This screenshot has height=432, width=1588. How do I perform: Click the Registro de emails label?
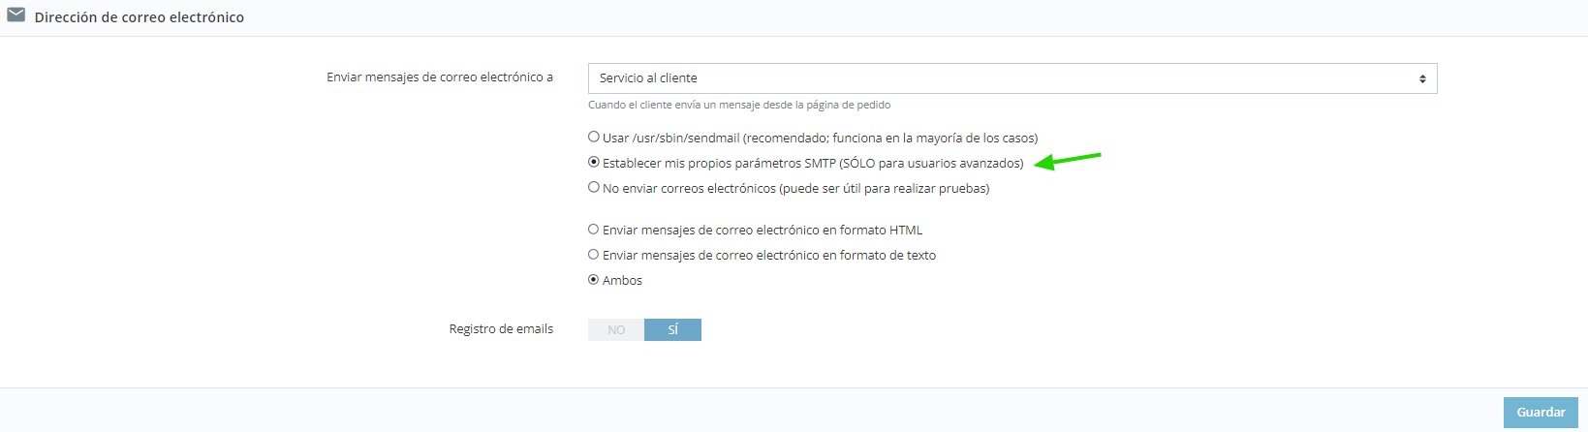coord(501,329)
